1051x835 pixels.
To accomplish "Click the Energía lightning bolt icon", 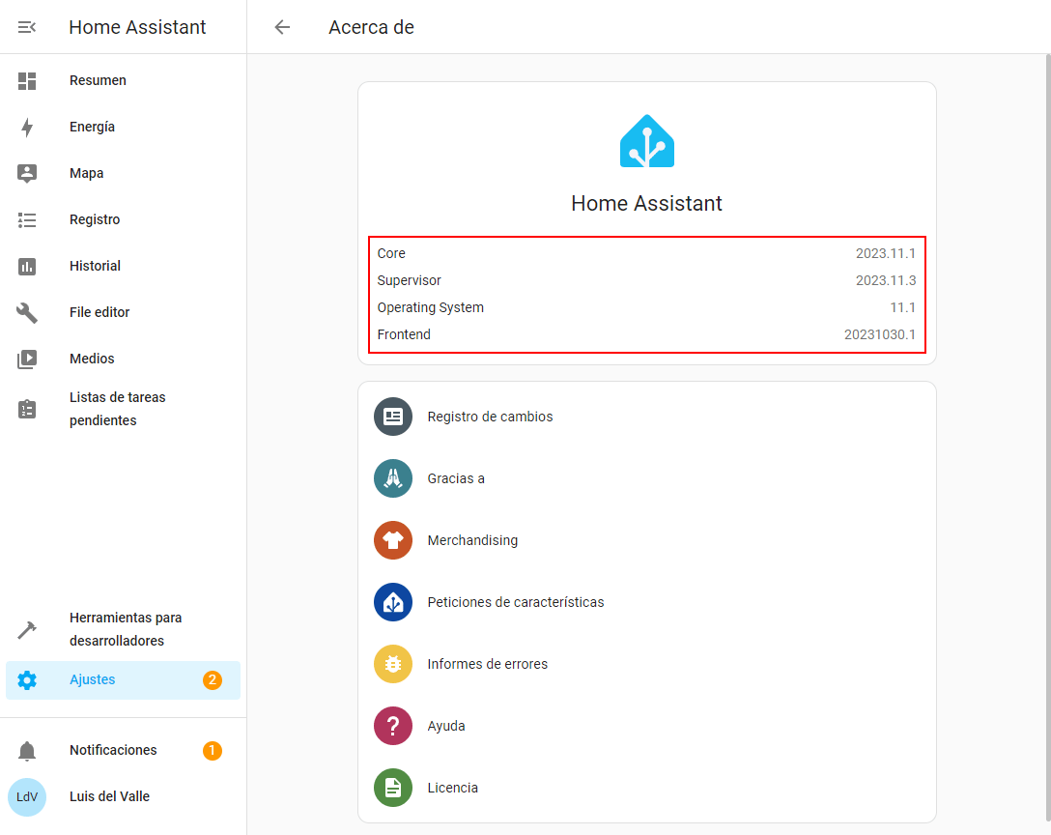I will coord(27,128).
